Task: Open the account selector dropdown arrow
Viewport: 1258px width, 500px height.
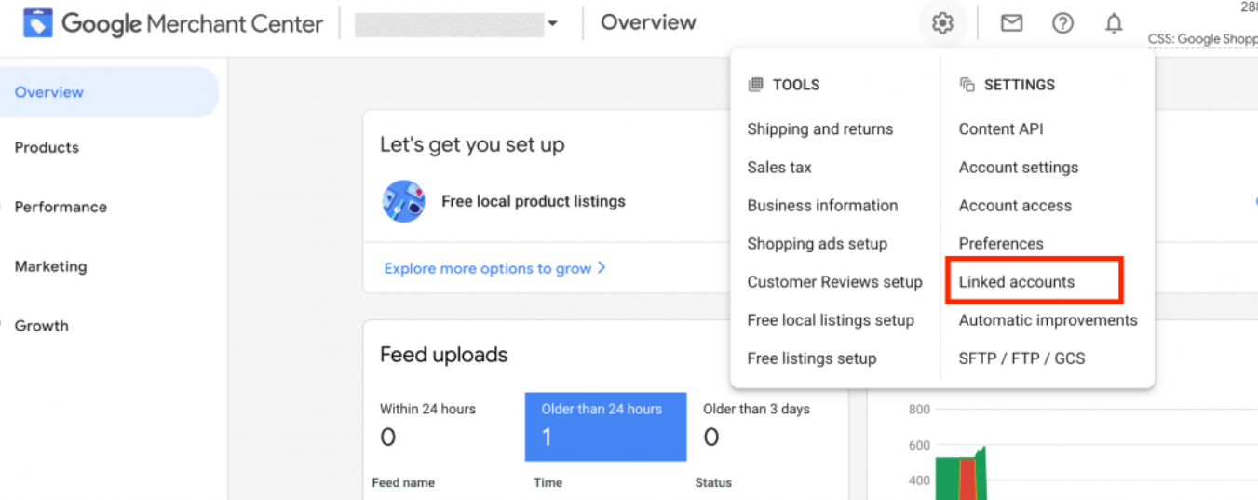Action: (552, 24)
